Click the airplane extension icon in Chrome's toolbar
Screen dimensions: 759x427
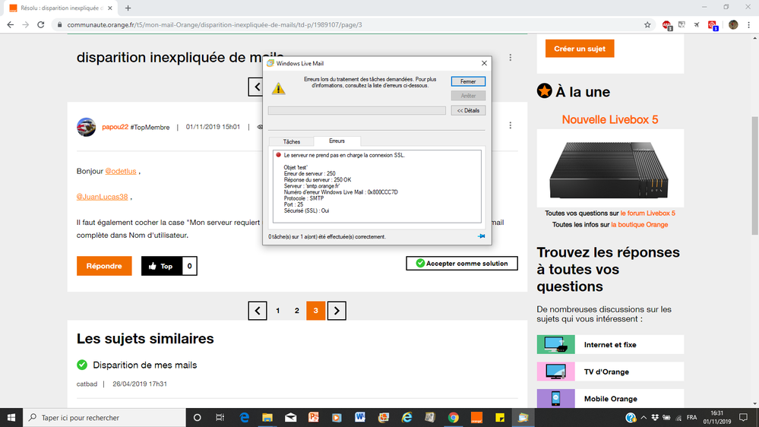[696, 24]
